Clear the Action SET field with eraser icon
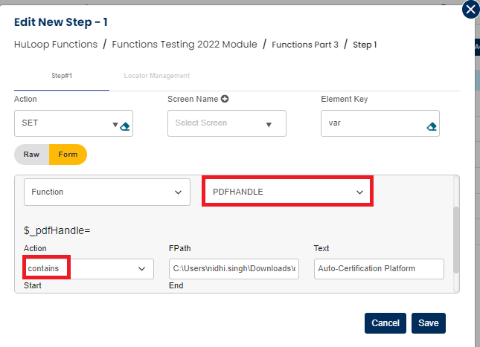 (125, 126)
